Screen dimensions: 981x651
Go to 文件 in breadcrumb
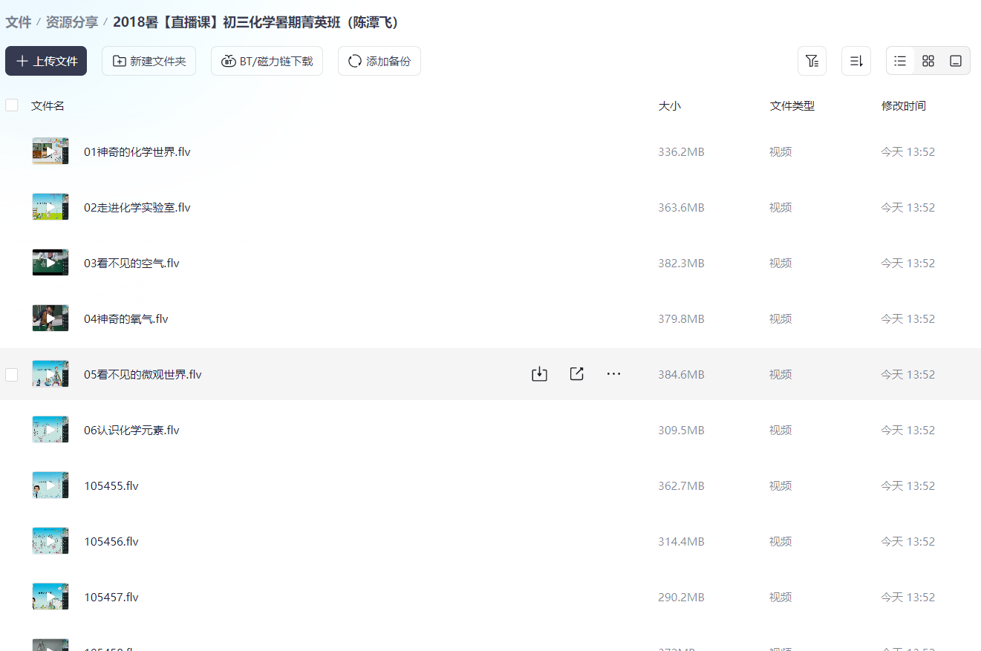[x=18, y=22]
